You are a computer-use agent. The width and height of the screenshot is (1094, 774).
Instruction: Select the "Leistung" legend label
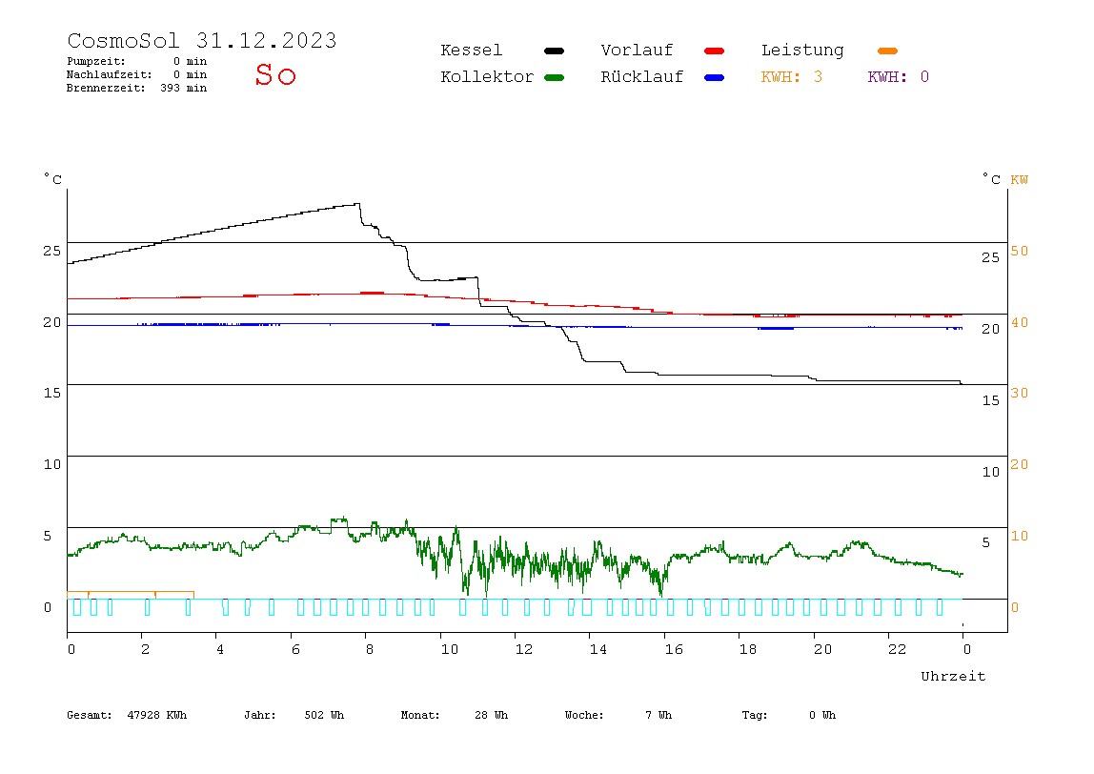click(802, 51)
